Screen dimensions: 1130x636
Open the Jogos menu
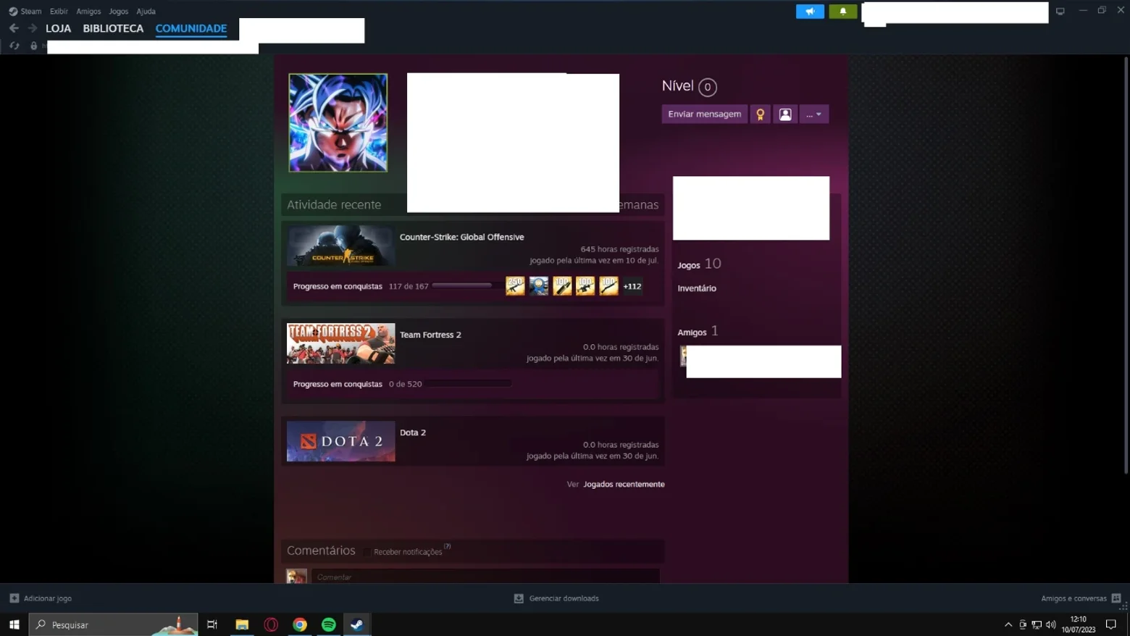(118, 12)
